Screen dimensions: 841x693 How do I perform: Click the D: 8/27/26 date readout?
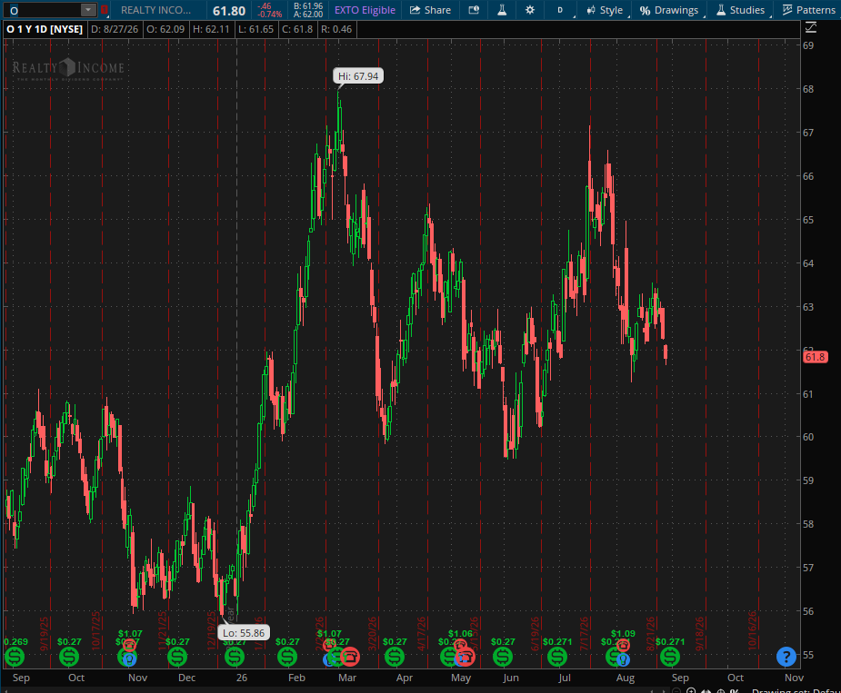pos(115,29)
